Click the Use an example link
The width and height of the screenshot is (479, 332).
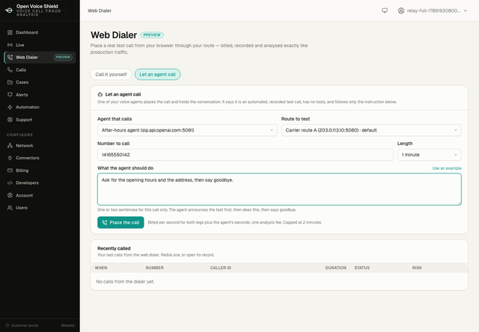tap(447, 168)
